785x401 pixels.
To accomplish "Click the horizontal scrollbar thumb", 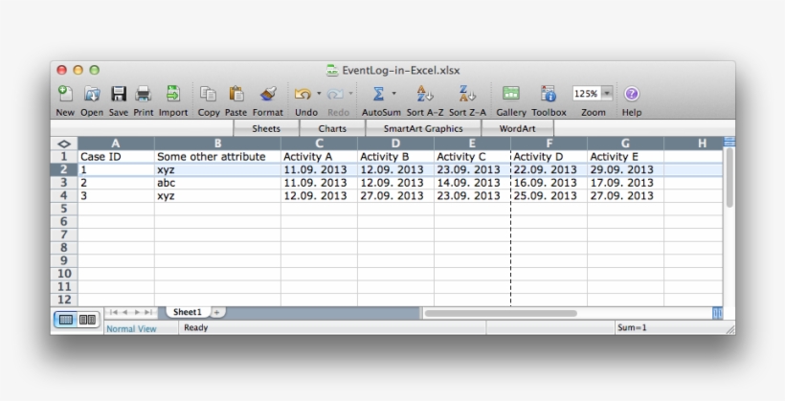I will tap(500, 313).
